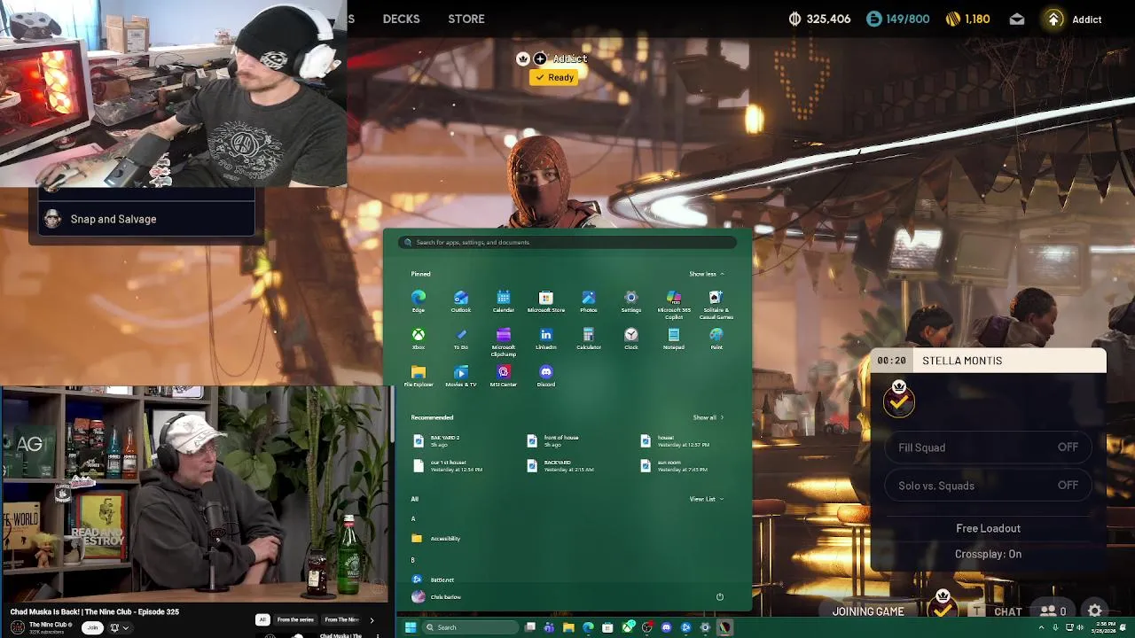Click the Start menu search field

tap(567, 242)
